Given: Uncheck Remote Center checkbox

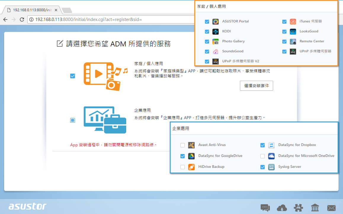Looking at the screenshot, I should pos(284,41).
